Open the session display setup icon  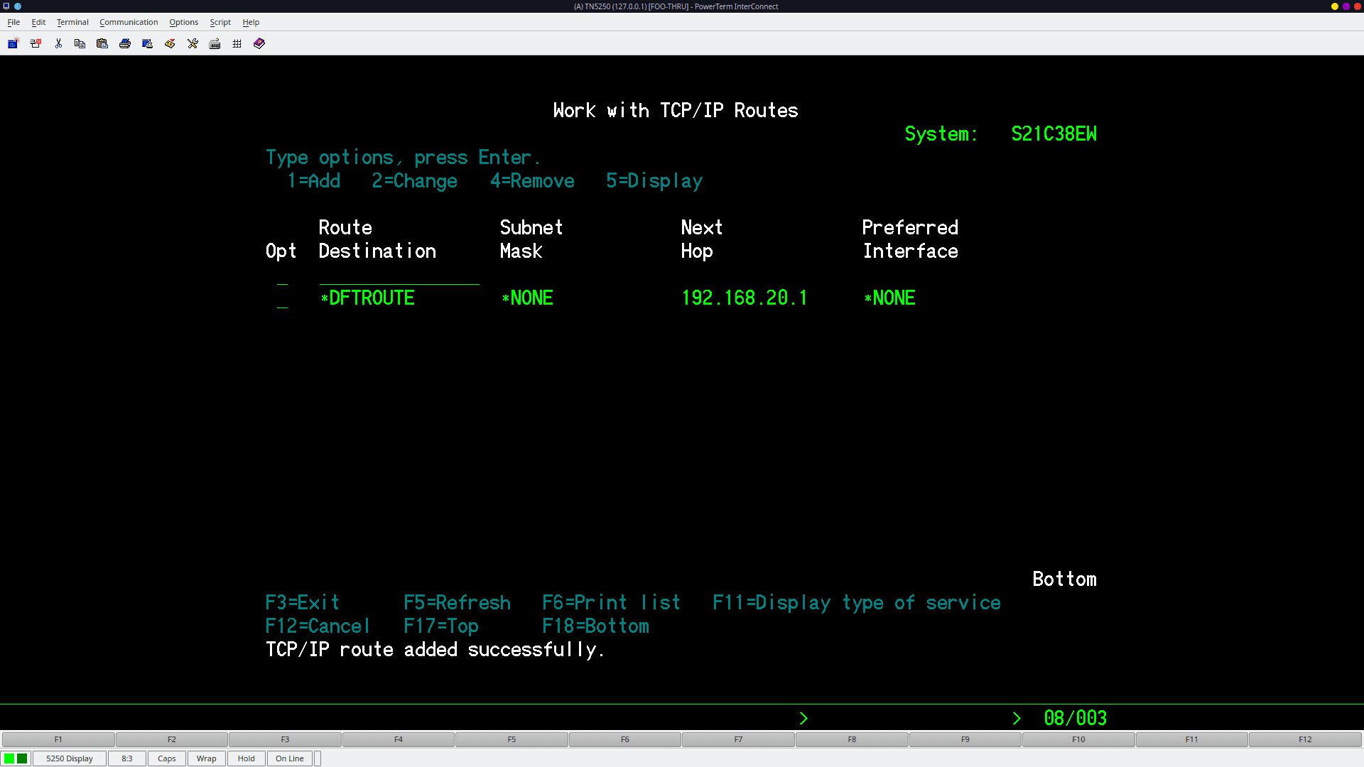click(x=147, y=43)
